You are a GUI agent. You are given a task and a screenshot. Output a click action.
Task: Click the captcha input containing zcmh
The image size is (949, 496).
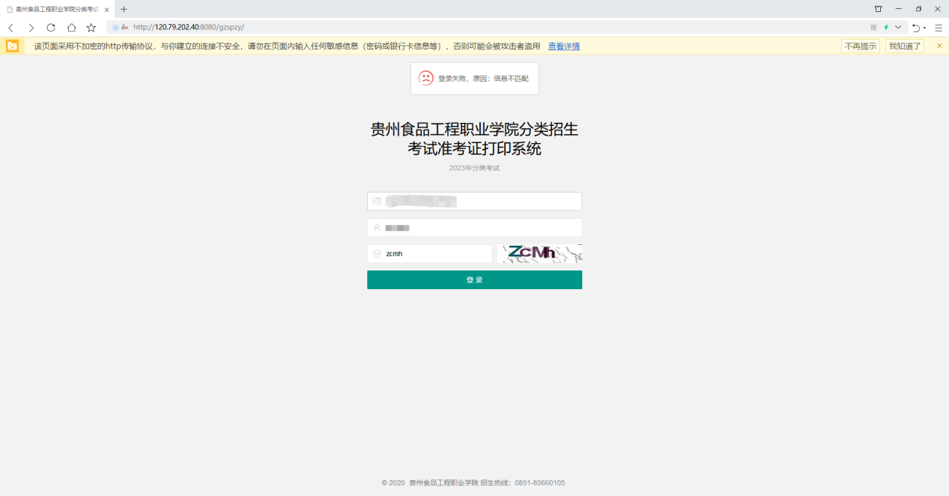coord(429,254)
